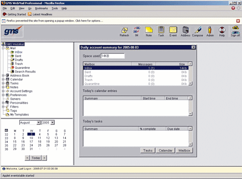242x179 pixels.
Task: Click the calendar icon above week numbers
Action: [x=6, y=130]
